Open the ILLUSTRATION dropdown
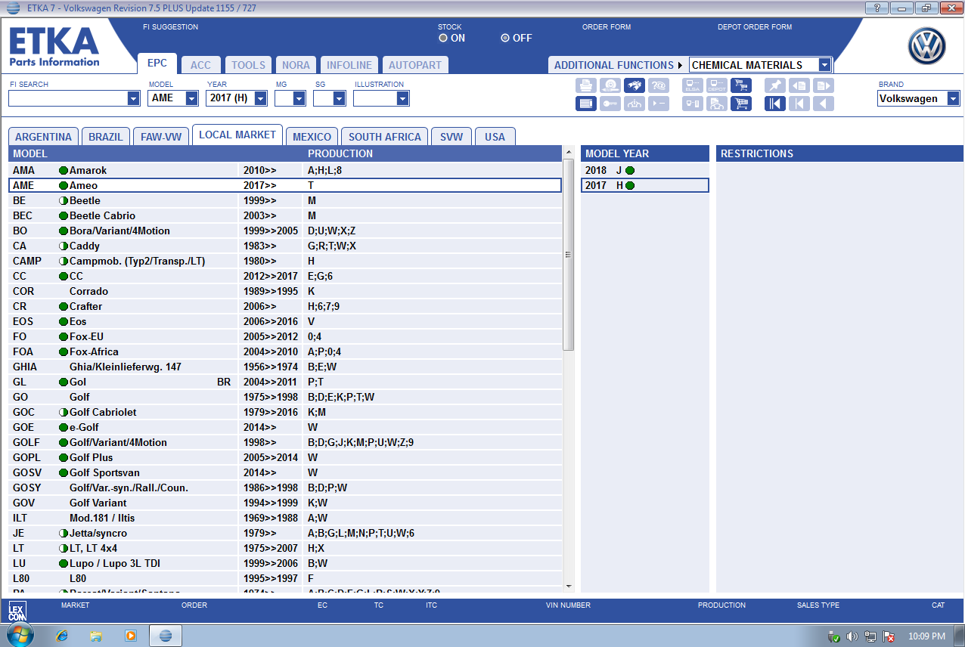The height and width of the screenshot is (647, 965). click(403, 98)
